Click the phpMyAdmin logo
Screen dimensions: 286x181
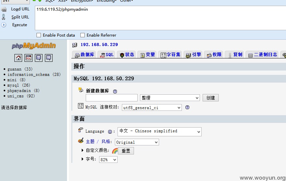click(x=34, y=46)
